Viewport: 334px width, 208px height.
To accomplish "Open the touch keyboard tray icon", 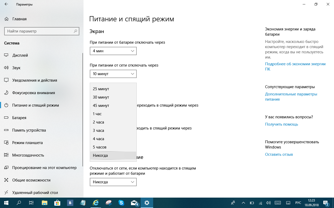I will pos(278,203).
